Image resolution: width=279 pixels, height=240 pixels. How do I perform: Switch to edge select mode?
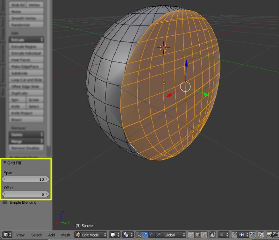(x=197, y=235)
